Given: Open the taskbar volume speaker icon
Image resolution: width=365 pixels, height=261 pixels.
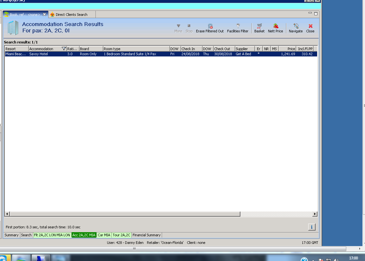Looking at the screenshot, I should coord(336,259).
